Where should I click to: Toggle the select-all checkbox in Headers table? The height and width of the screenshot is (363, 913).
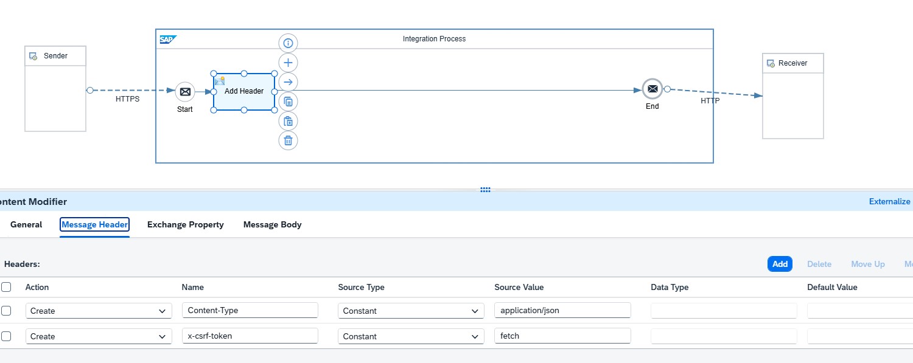(6, 287)
